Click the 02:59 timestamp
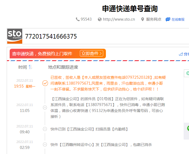Viewport: 189px width, 154px height. click(25, 148)
